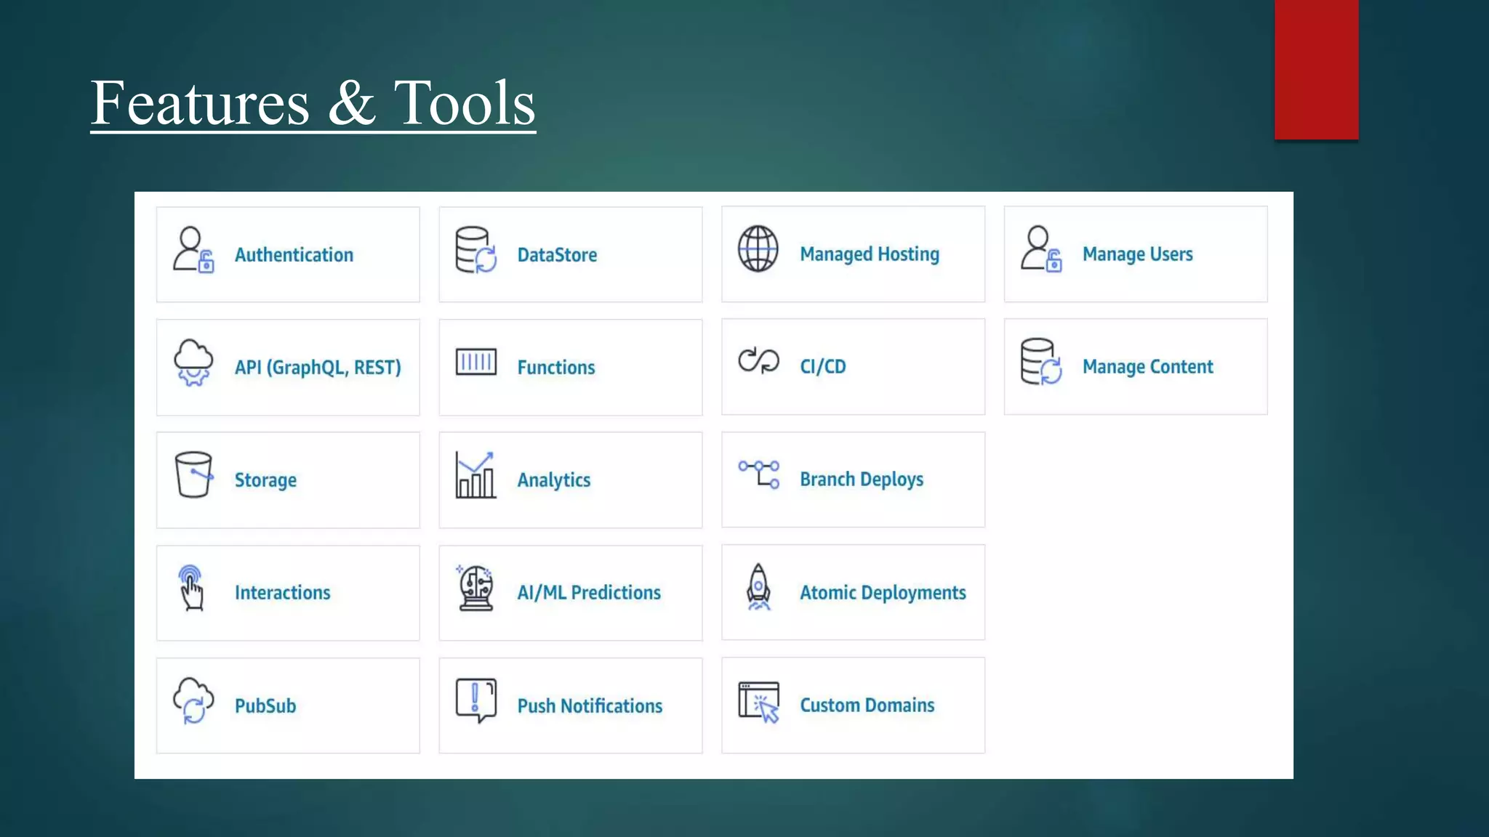Open the Authentication link

point(294,255)
